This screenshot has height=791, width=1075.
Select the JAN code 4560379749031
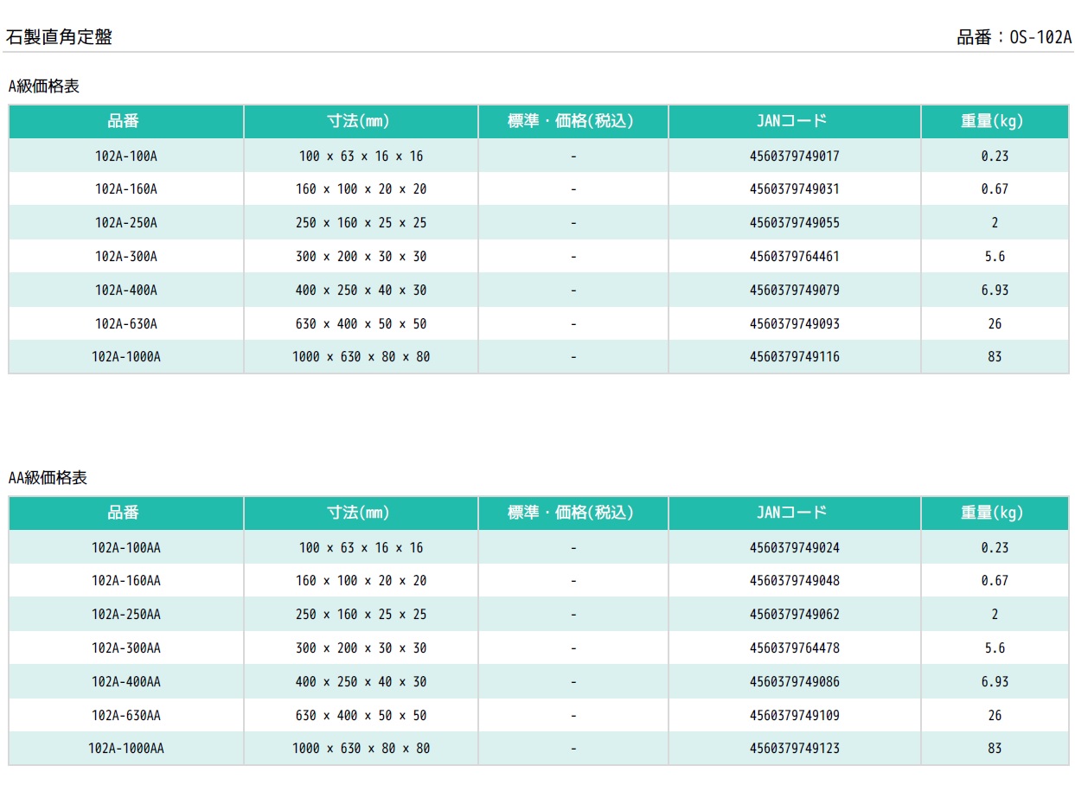click(x=794, y=189)
